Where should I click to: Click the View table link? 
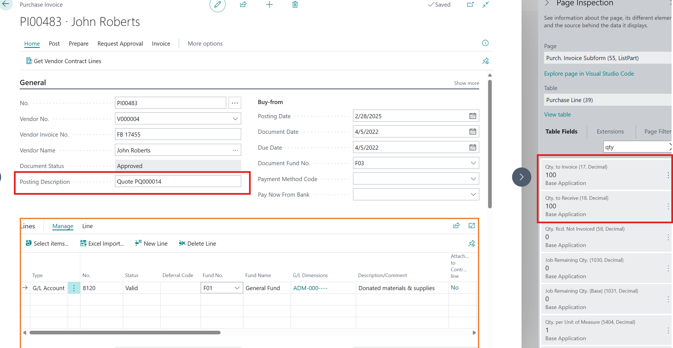click(x=557, y=114)
